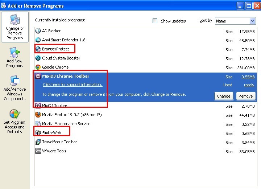Click the VMware Tools program icon
This screenshot has height=189, width=261.
coord(38,151)
